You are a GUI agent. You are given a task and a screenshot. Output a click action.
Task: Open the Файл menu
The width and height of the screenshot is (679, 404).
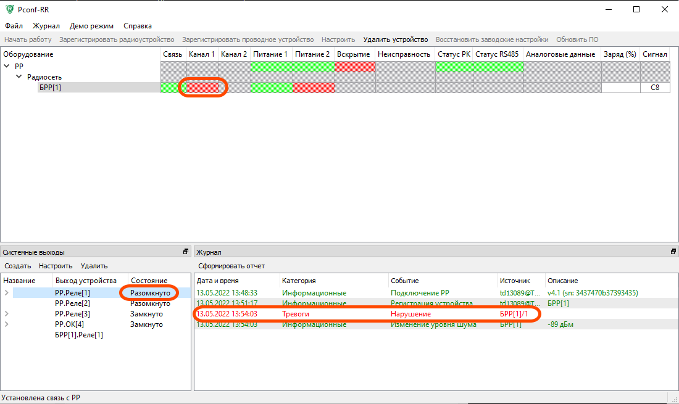pos(14,26)
